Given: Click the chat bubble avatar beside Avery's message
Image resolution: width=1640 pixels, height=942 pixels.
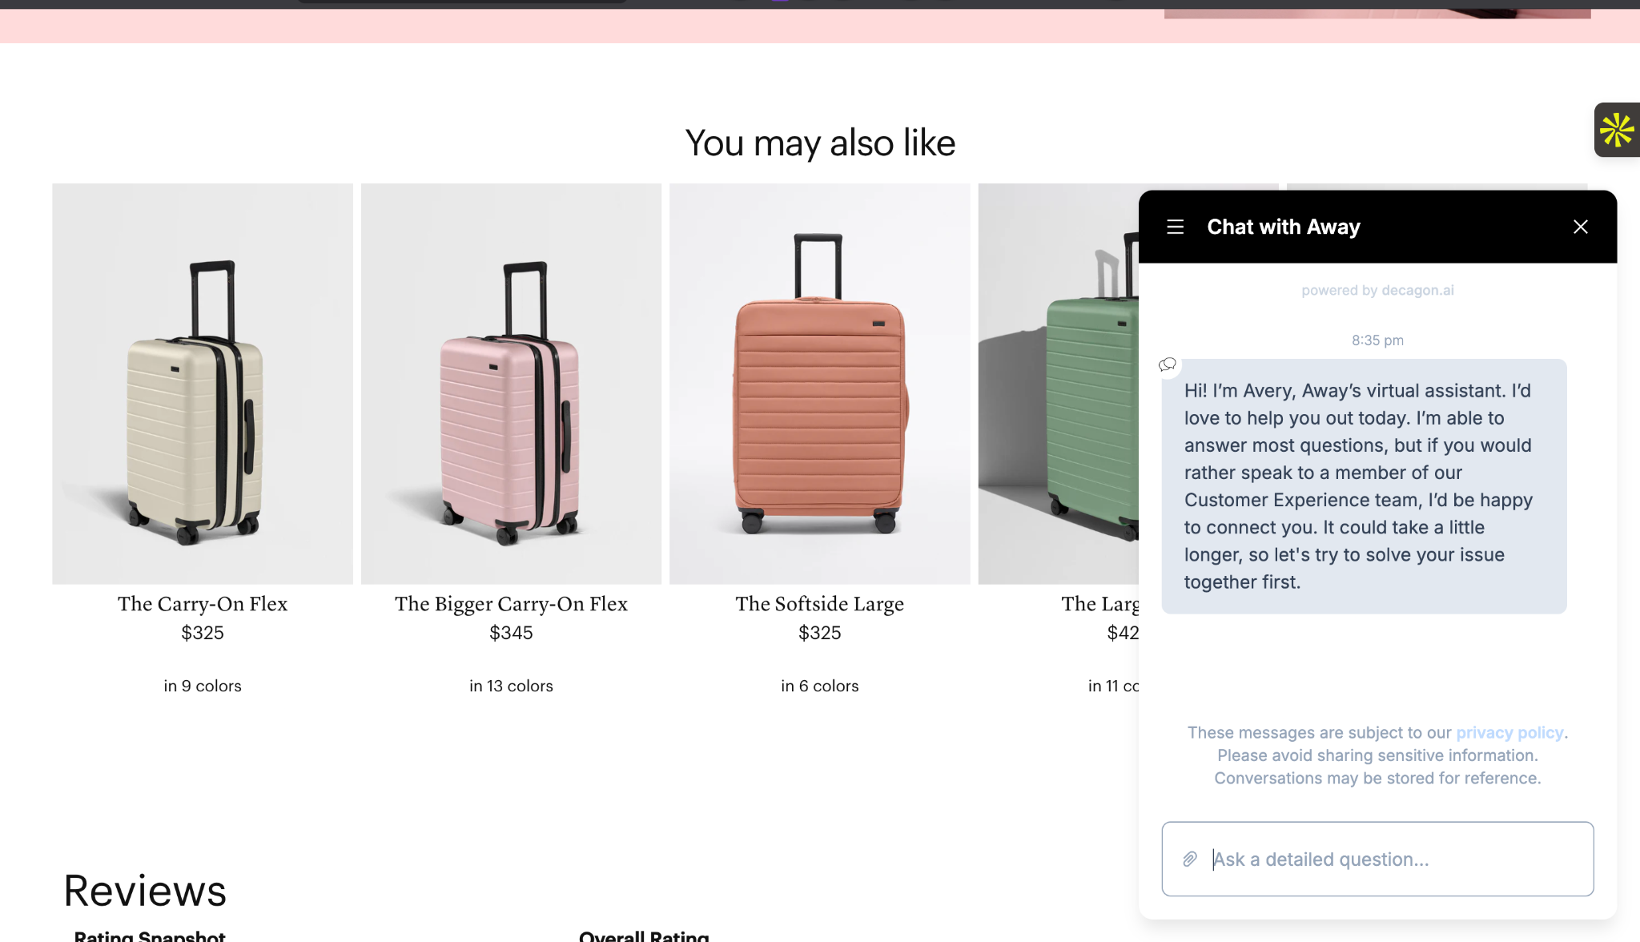Looking at the screenshot, I should [x=1167, y=364].
